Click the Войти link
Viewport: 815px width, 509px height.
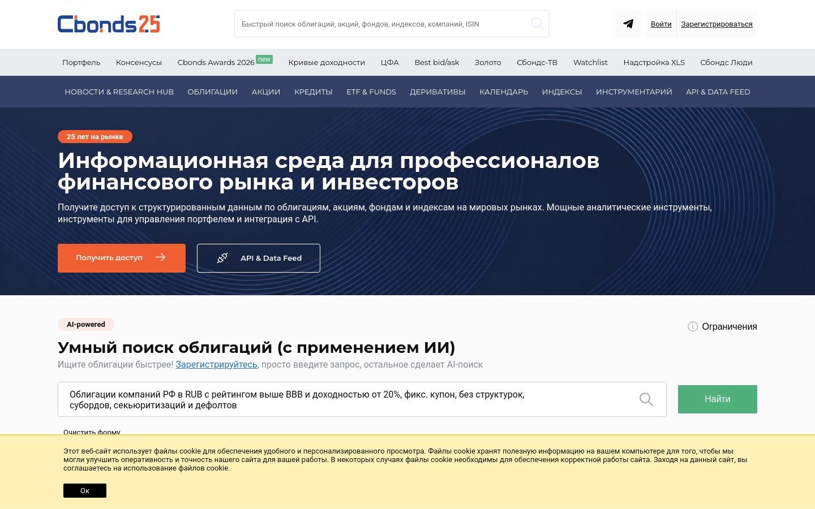click(x=661, y=24)
